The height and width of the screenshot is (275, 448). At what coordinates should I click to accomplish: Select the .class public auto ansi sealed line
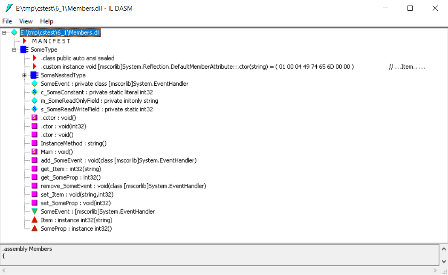tap(78, 58)
